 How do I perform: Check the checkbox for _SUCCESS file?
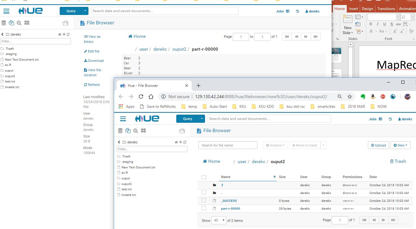[204, 201]
